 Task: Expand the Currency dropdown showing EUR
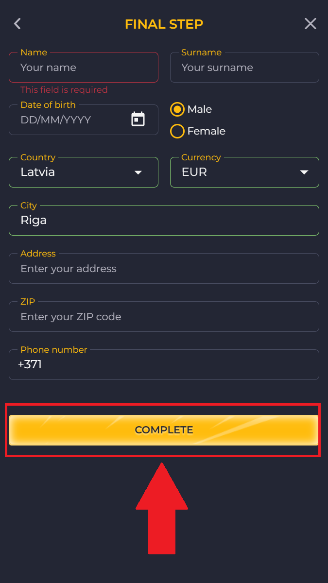point(238,172)
